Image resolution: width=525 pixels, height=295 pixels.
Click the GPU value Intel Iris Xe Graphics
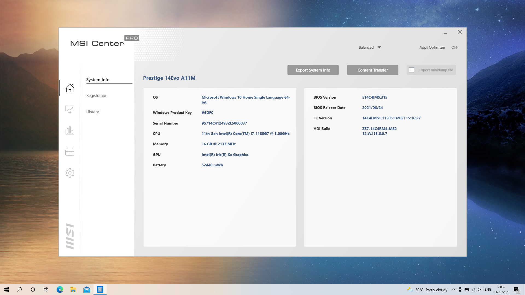(x=225, y=155)
